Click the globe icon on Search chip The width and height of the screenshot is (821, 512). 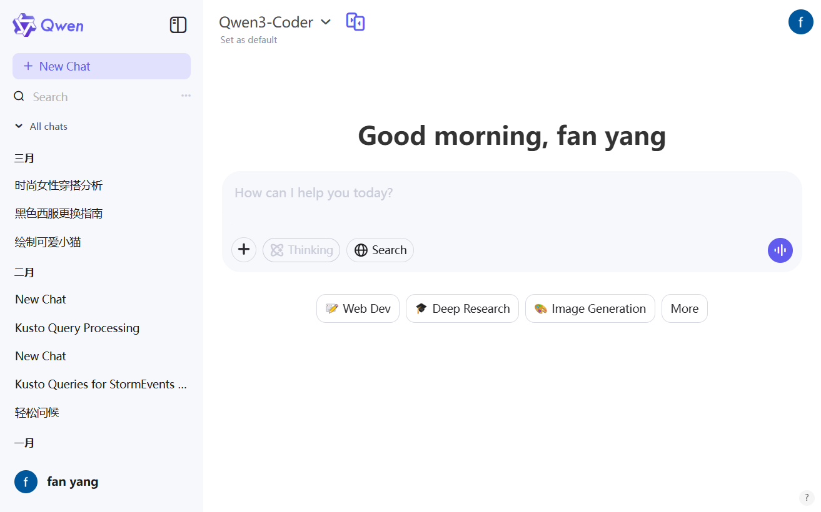point(361,250)
